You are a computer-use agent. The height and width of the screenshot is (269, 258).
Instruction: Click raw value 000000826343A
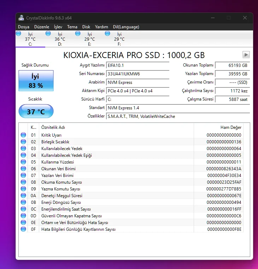tap(224, 168)
